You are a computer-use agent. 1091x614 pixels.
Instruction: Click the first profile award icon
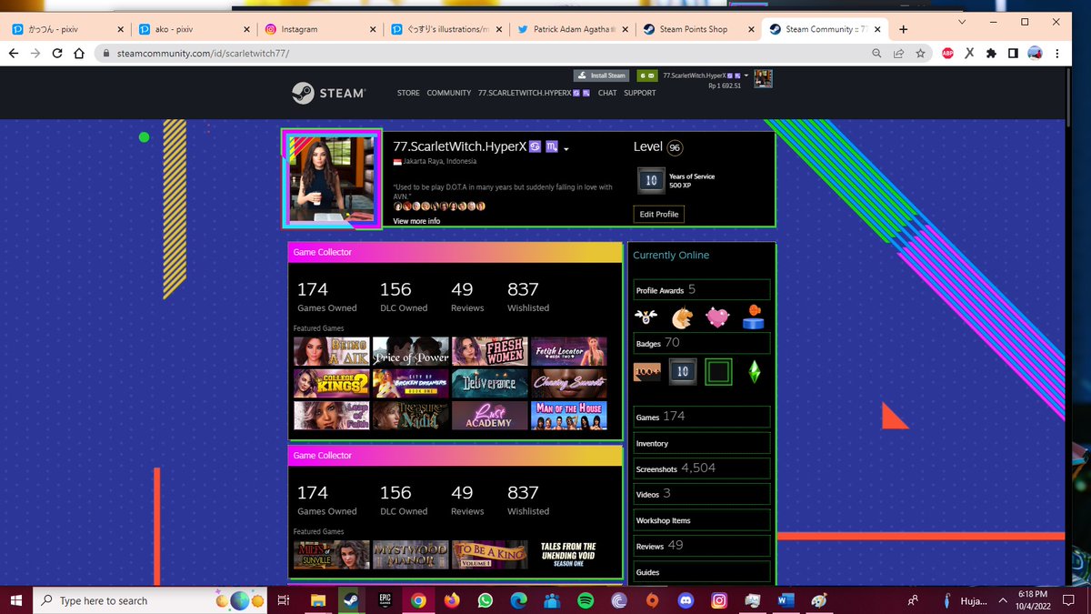[646, 317]
